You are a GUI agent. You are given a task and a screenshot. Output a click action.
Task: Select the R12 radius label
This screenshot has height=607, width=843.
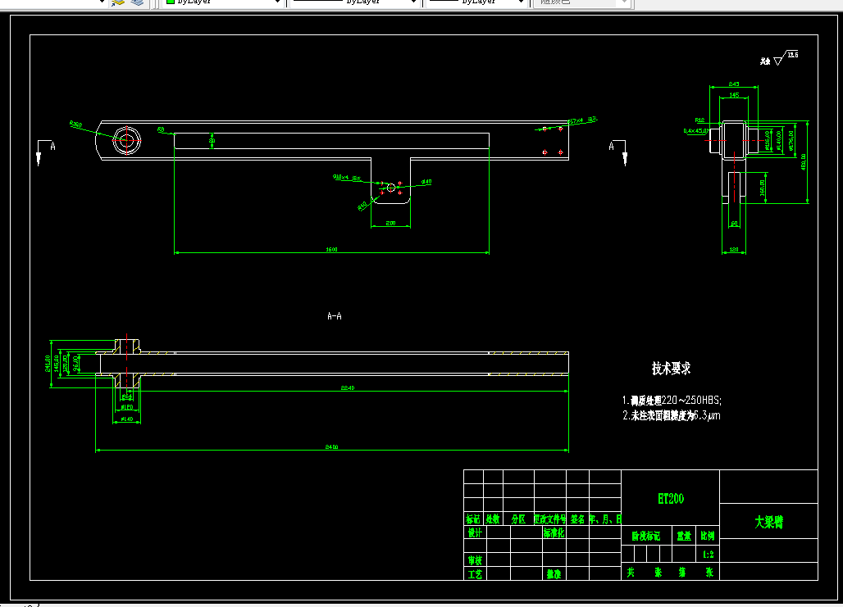(699, 120)
